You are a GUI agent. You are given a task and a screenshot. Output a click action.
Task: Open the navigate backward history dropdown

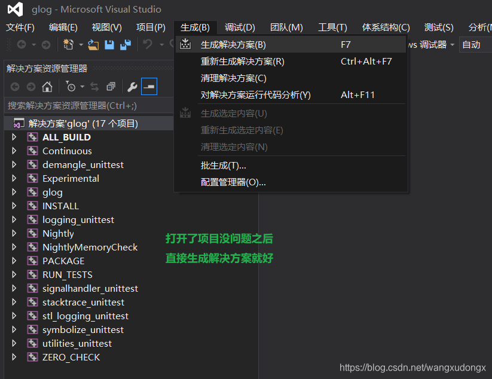tap(33, 45)
